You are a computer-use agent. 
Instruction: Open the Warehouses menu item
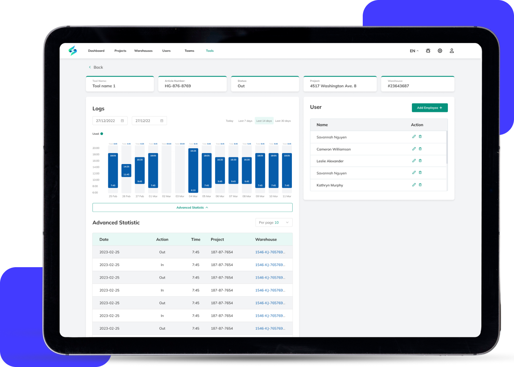coord(144,51)
